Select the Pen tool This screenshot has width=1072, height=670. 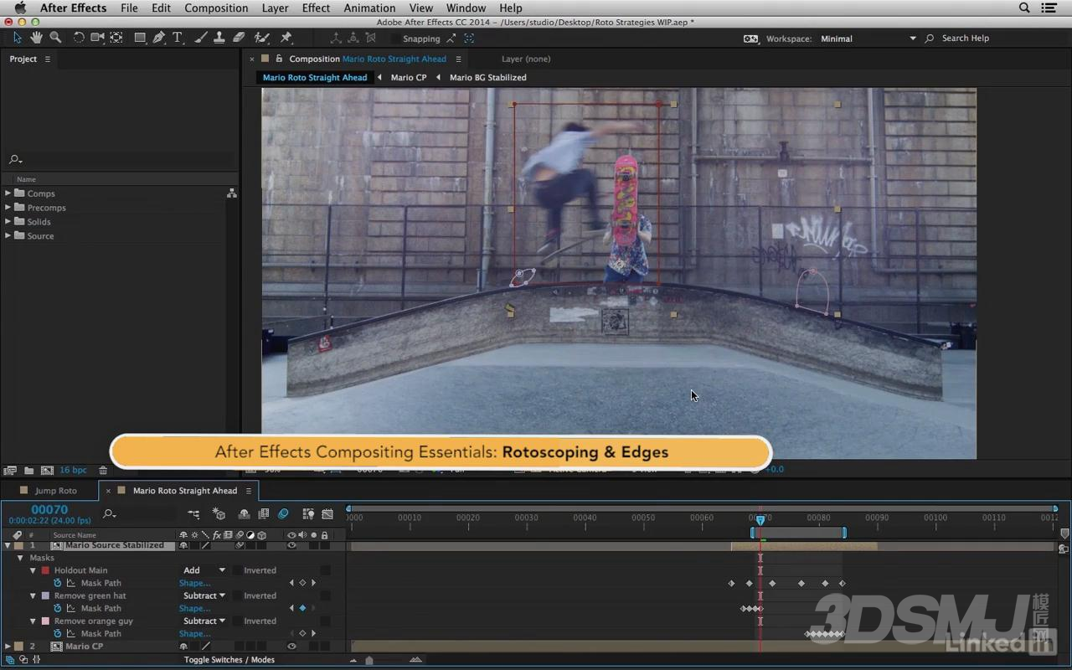(x=159, y=38)
